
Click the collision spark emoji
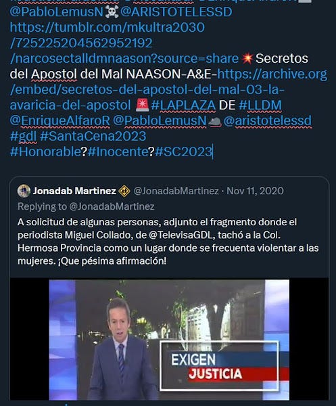[247, 58]
